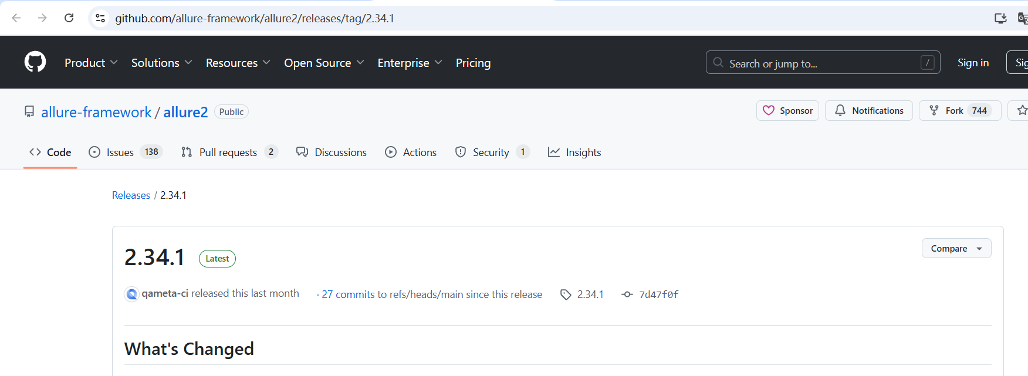The width and height of the screenshot is (1028, 376).
Task: Click the commit icon beside 7d47f0f
Action: pos(627,294)
